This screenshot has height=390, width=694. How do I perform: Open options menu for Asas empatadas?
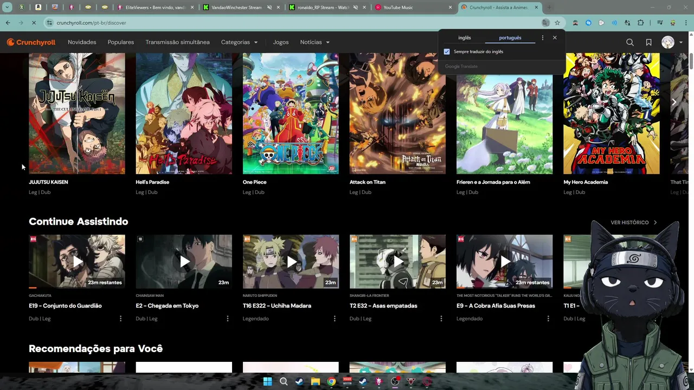point(441,318)
